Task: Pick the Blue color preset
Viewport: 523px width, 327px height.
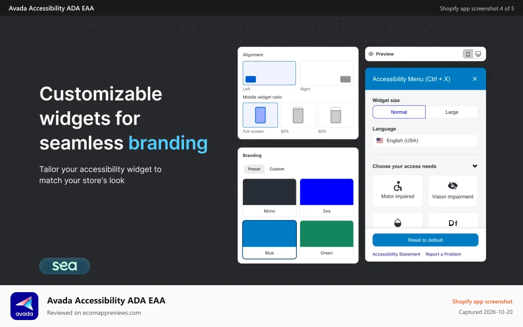Action: 269,239
